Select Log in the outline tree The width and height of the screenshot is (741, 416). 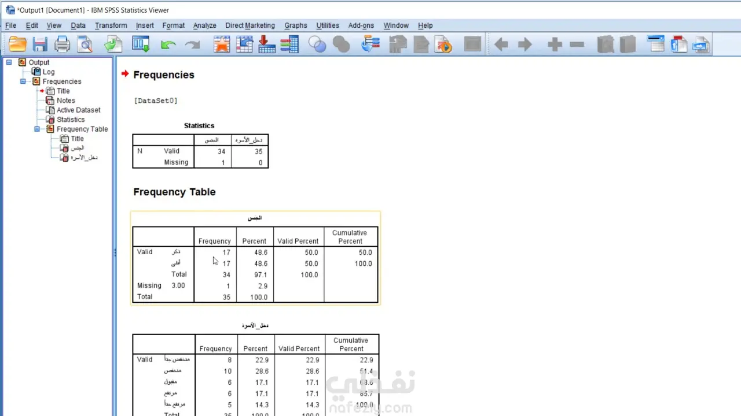49,72
